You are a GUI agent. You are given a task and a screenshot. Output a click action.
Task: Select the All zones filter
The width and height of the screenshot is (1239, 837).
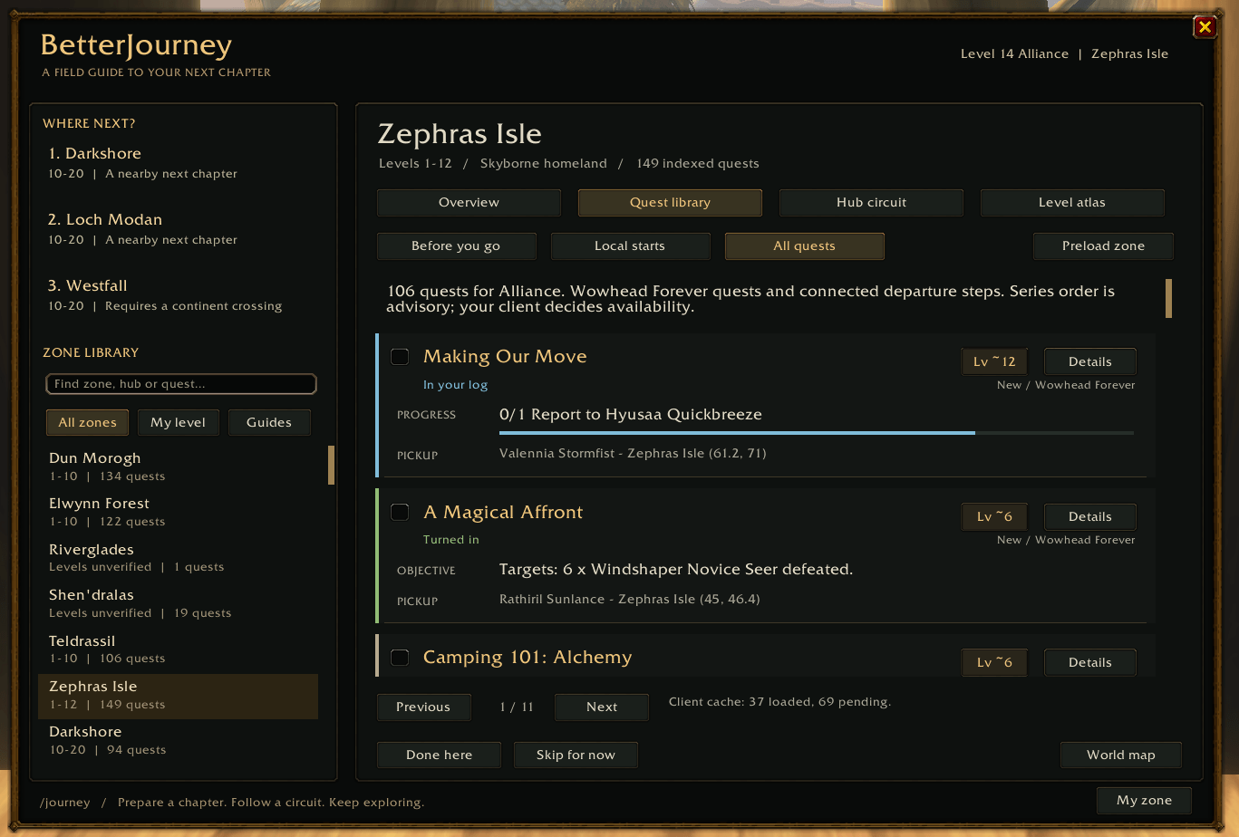point(87,423)
